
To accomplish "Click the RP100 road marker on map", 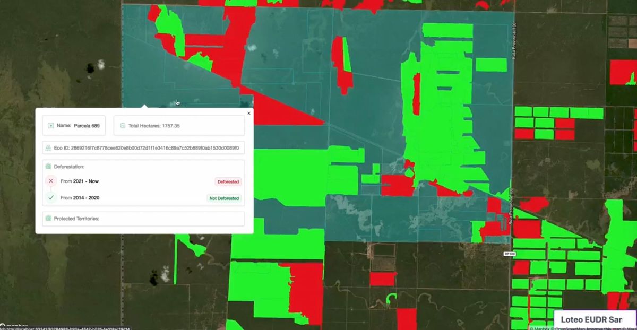I will click(x=510, y=254).
